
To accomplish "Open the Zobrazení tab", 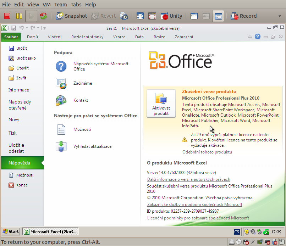I will click(x=184, y=37).
